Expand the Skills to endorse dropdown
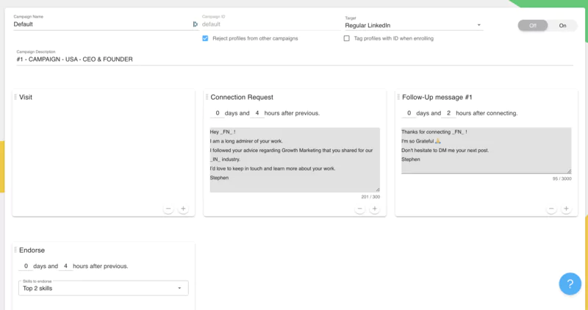Image resolution: width=588 pixels, height=310 pixels. pyautogui.click(x=103, y=288)
